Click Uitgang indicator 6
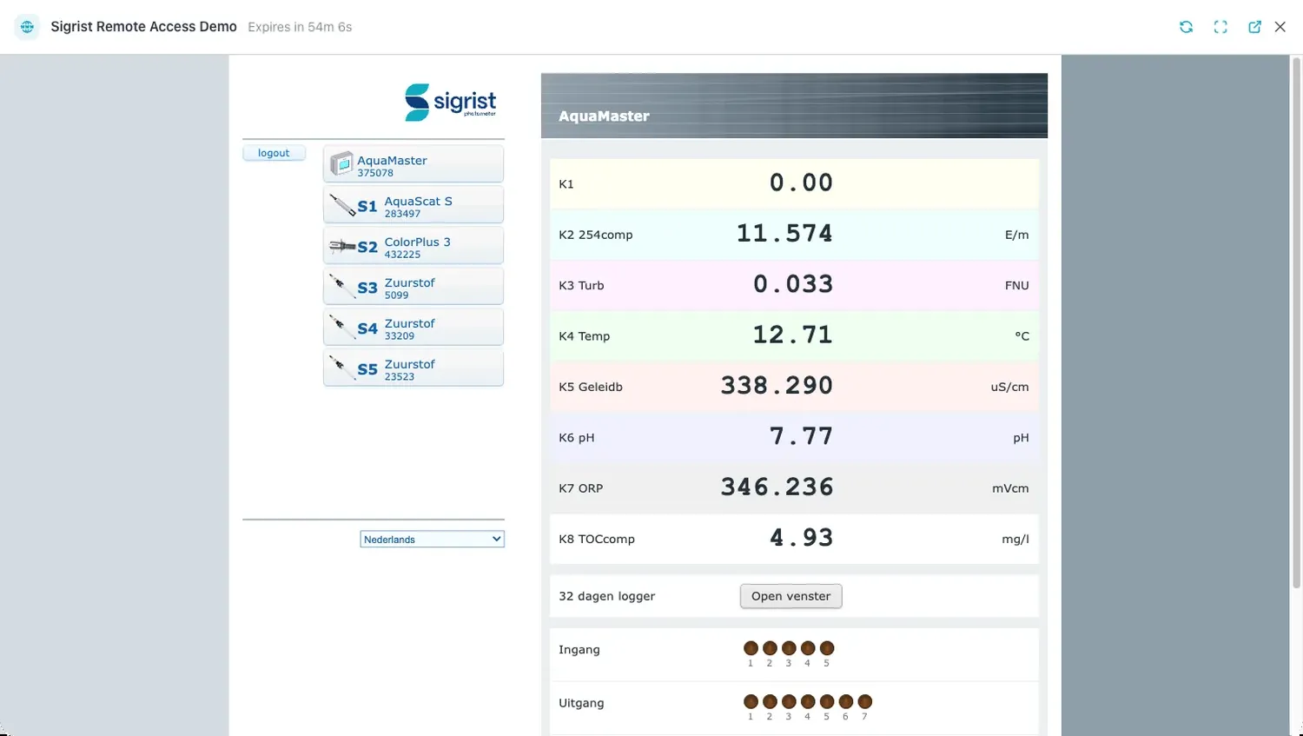The height and width of the screenshot is (736, 1303). 846,702
